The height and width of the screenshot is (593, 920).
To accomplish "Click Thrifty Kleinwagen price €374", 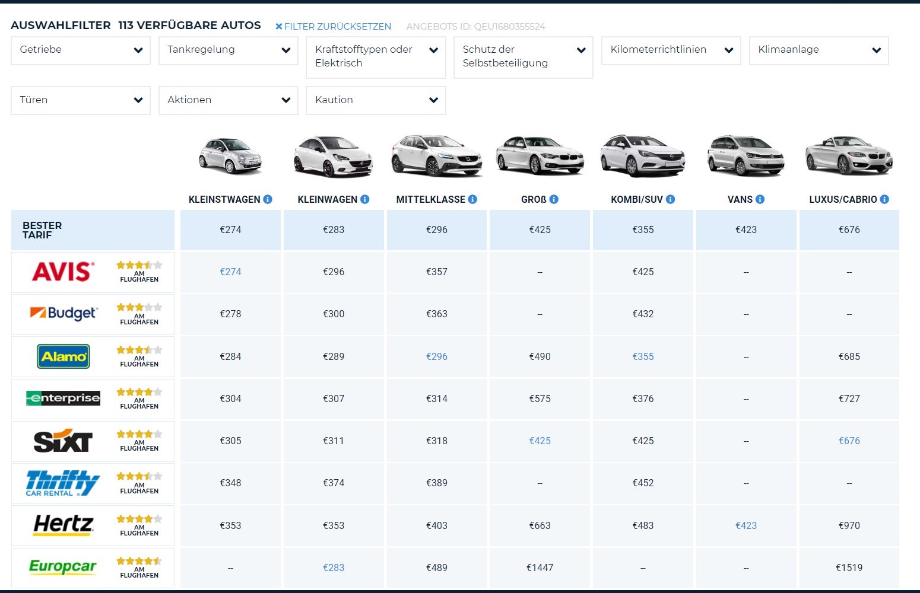I will pos(334,483).
